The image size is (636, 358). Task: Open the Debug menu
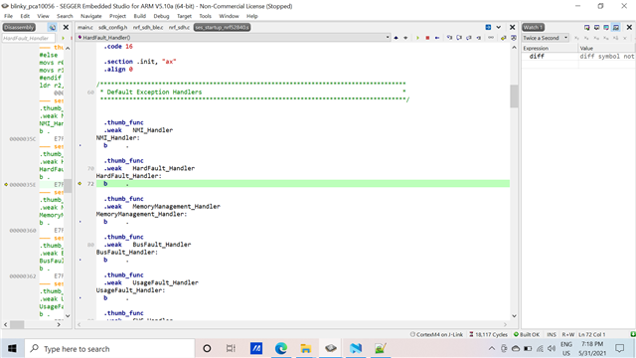coord(161,16)
